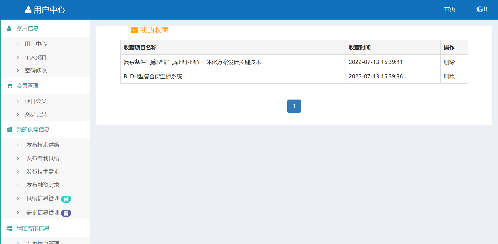The image size is (498, 244).
Task: Click the chevron before 发布专利供给
Action: pos(18,158)
